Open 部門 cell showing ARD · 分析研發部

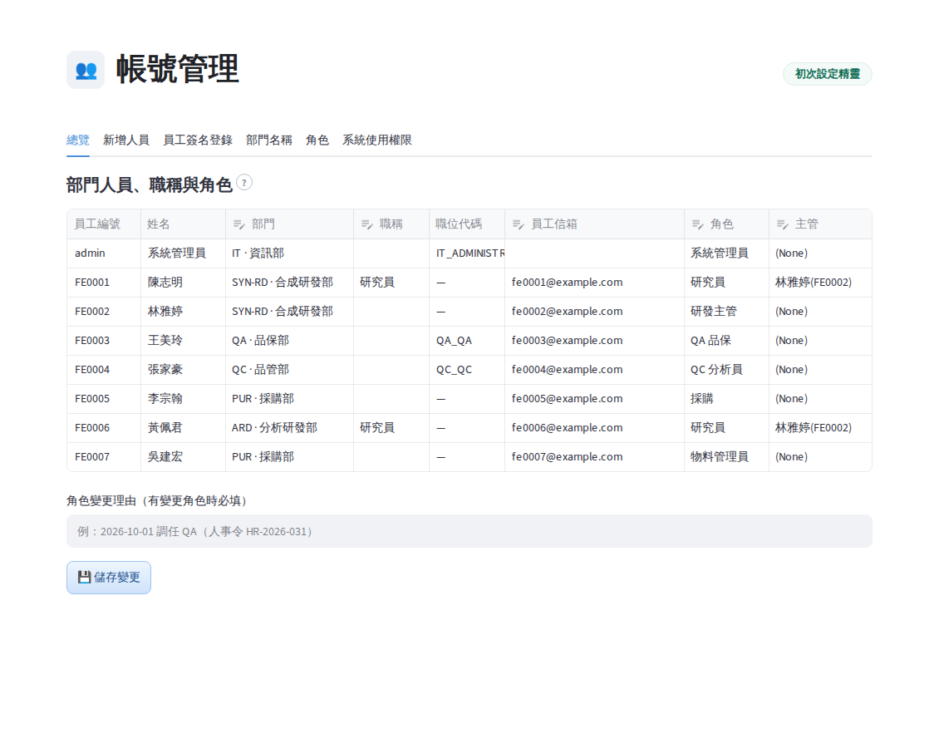[289, 428]
